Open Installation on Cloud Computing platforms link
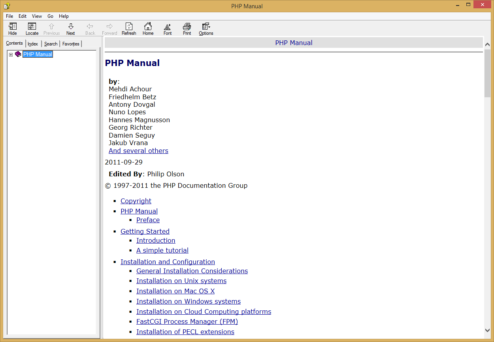This screenshot has height=342, width=494. point(204,312)
